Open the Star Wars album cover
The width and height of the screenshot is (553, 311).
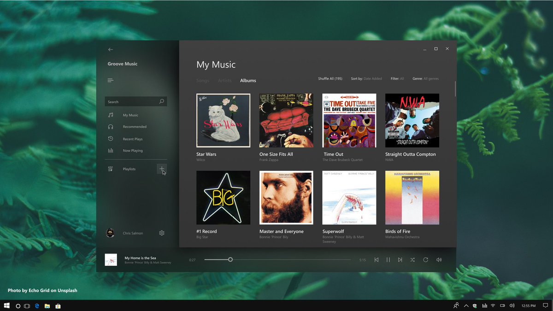pos(224,120)
